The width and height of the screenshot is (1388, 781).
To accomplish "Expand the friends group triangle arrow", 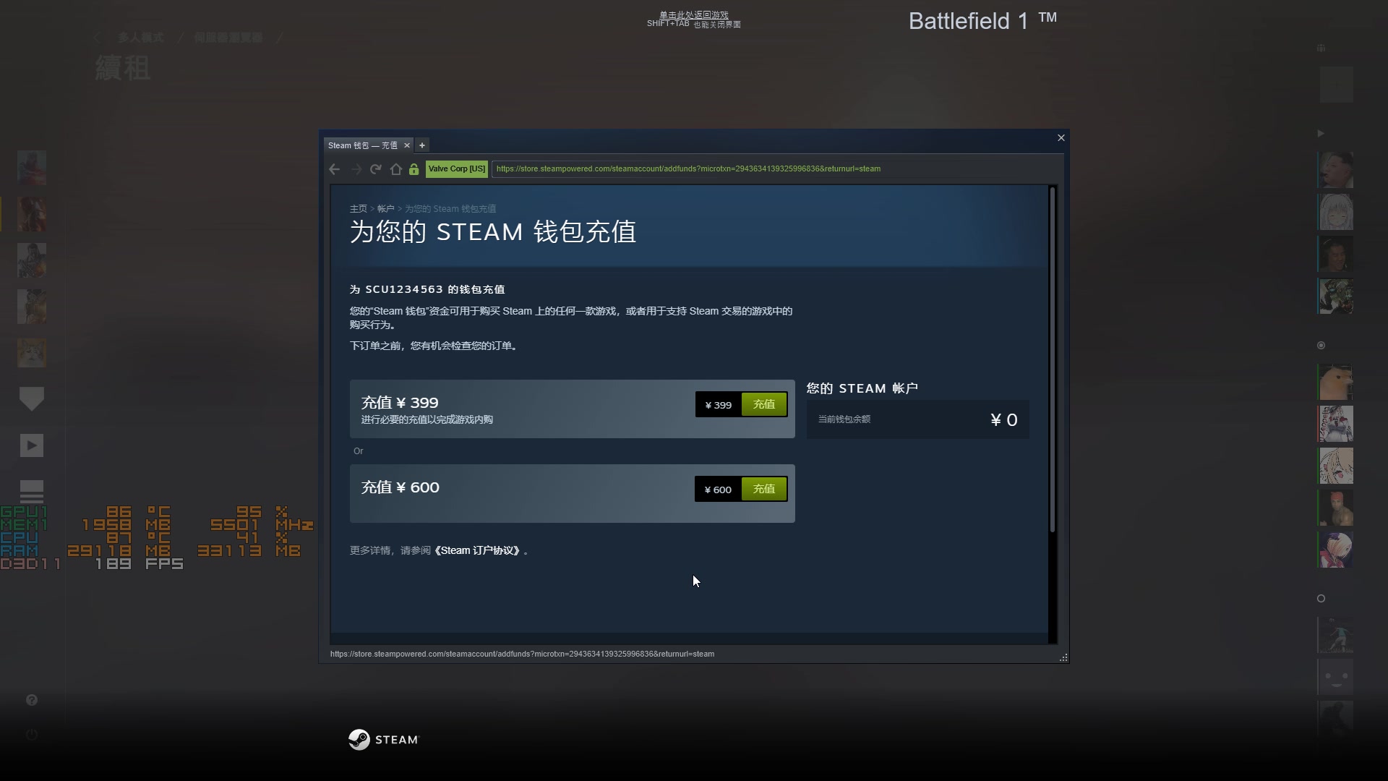I will pyautogui.click(x=1321, y=133).
